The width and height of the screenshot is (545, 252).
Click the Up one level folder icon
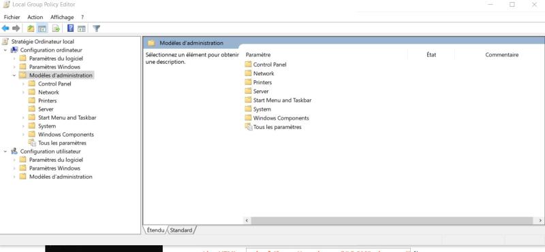pyautogui.click(x=31, y=29)
